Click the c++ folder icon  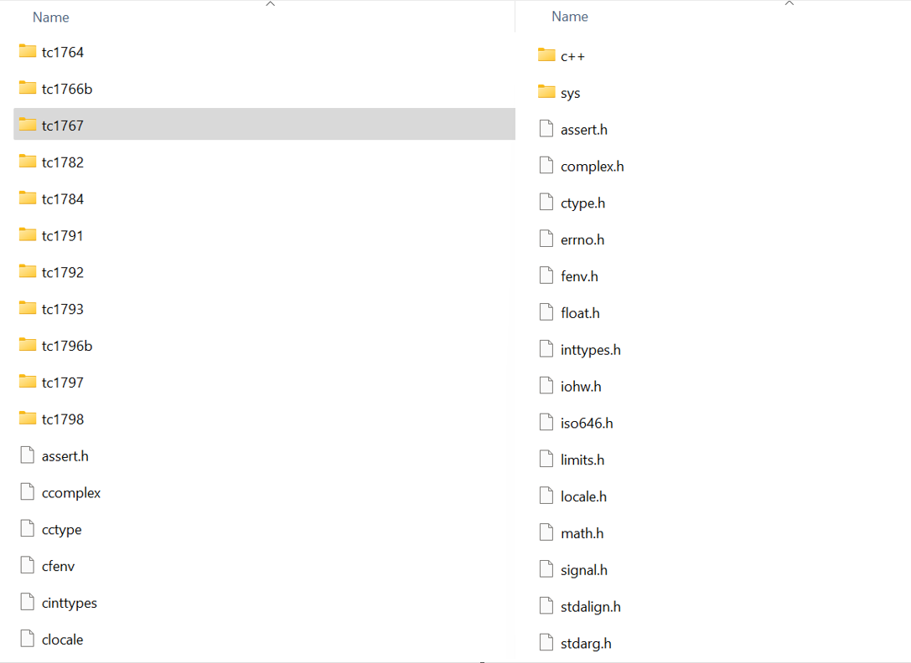[546, 56]
